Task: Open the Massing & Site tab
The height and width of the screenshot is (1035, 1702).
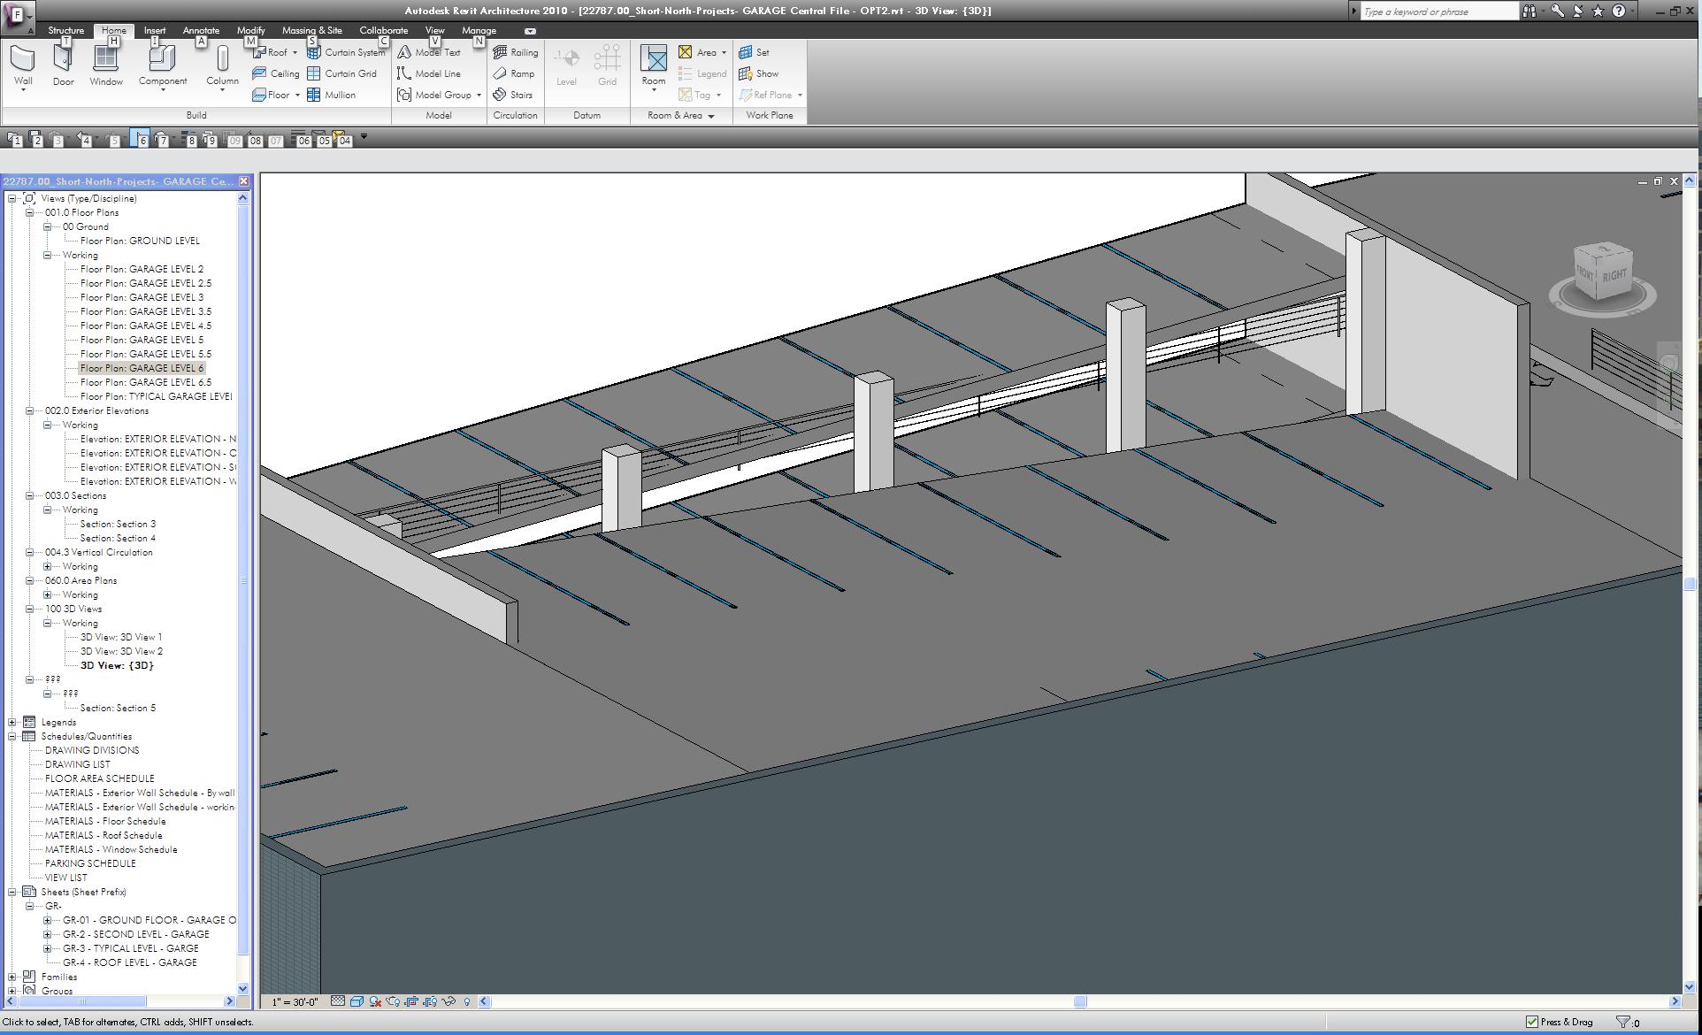Action: pyautogui.click(x=311, y=30)
